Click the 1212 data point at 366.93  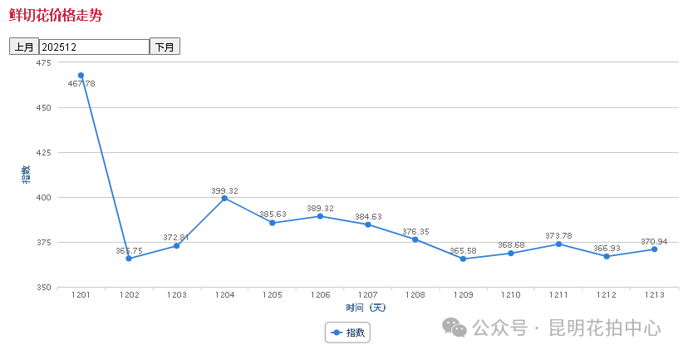coord(607,256)
